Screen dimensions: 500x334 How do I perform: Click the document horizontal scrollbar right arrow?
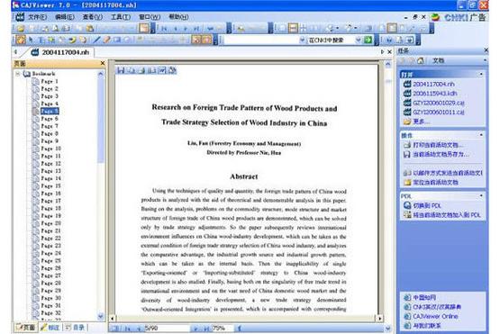click(379, 318)
